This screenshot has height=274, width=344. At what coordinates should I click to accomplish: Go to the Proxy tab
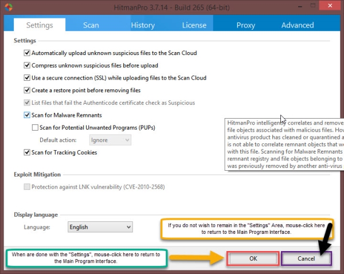(x=246, y=25)
